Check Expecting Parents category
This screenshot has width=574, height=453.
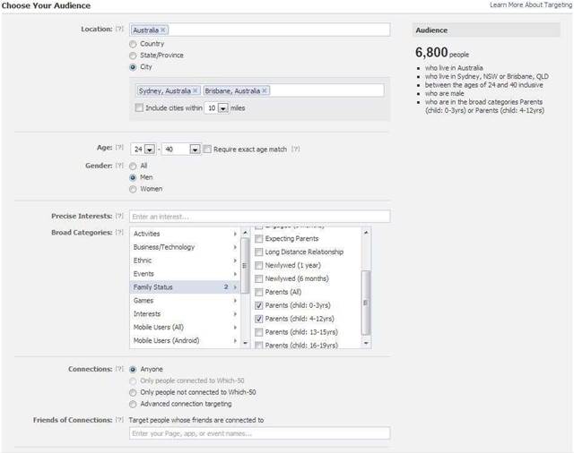[259, 239]
